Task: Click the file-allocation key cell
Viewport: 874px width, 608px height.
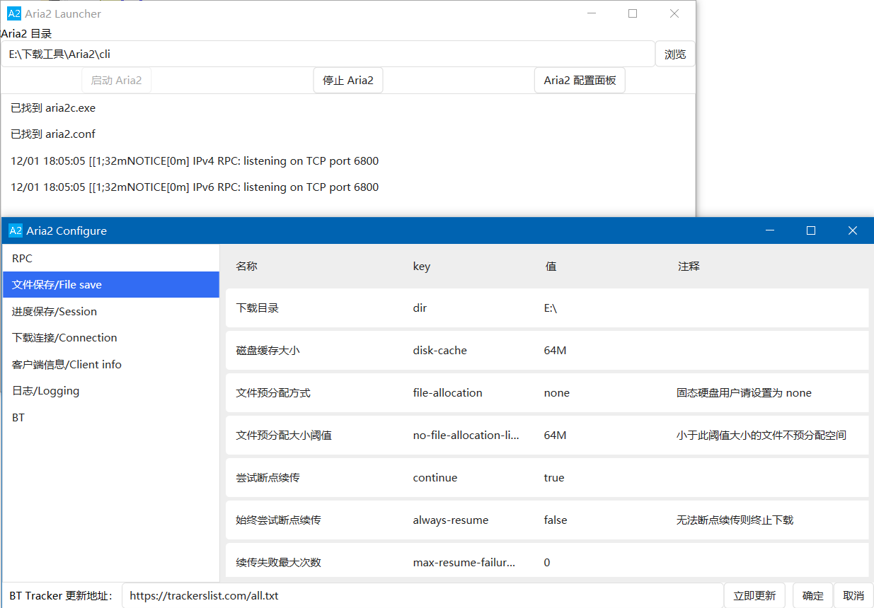Action: pyautogui.click(x=447, y=393)
